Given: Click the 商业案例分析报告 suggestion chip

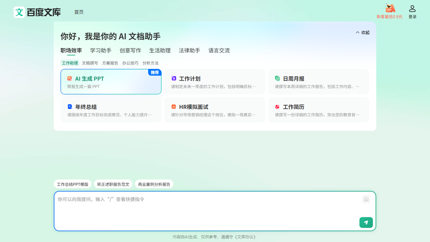Looking at the screenshot, I should 154,184.
